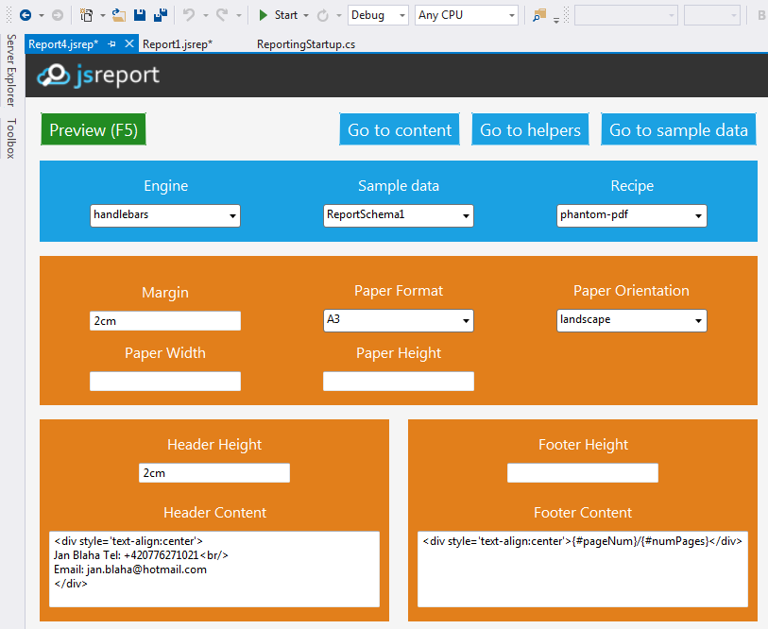
Task: Expand the Refresh icon dropdown arrow
Action: (x=339, y=16)
